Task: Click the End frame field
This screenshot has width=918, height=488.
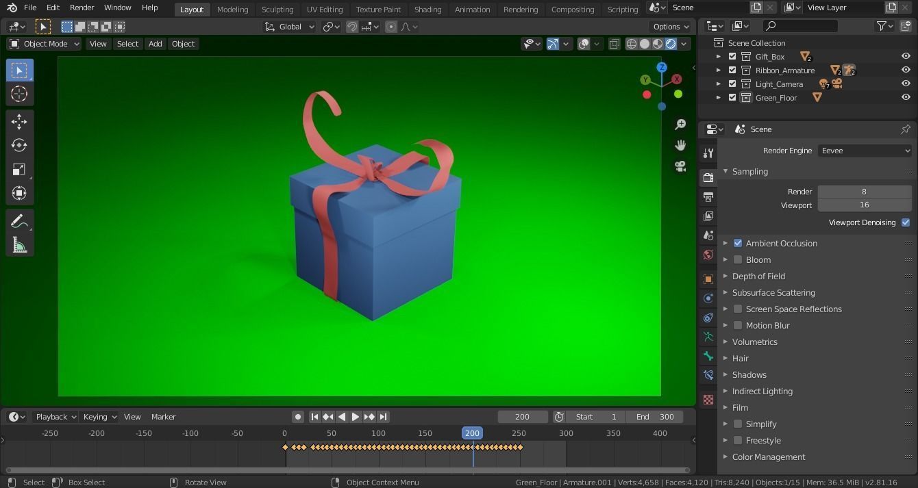Action: [654, 417]
